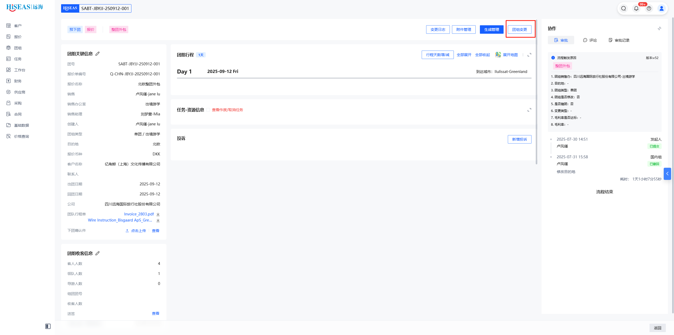Screen dimensions: 674x335
Task: Download Invoice_2803.pdf via the download icon
Action: [158, 214]
